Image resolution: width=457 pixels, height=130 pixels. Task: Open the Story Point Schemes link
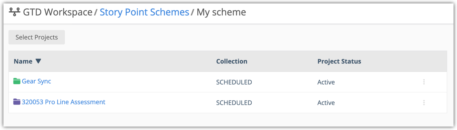144,12
